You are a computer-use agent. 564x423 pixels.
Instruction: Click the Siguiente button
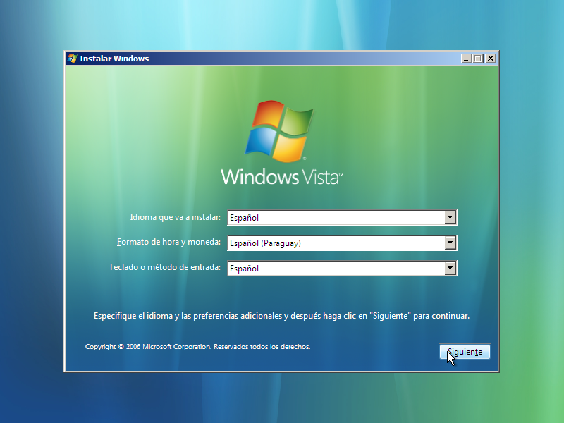tap(465, 351)
